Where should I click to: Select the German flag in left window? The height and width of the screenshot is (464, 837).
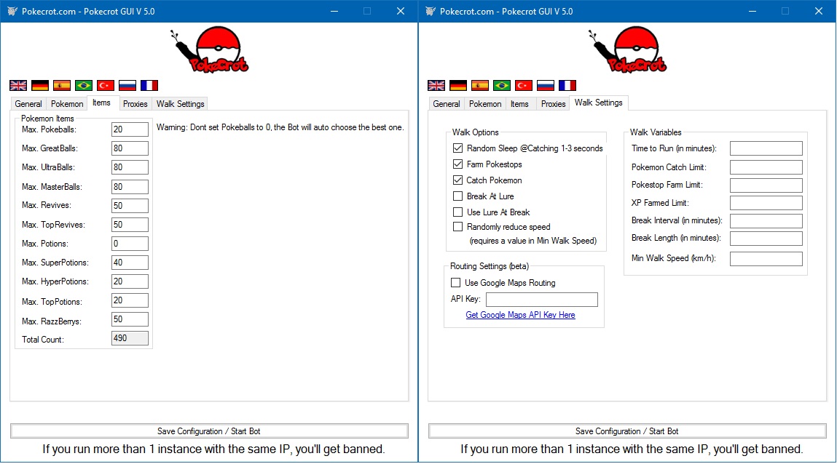[40, 85]
